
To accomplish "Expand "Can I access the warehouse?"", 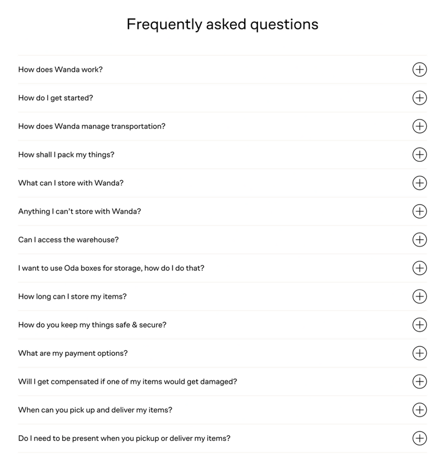I will (419, 240).
